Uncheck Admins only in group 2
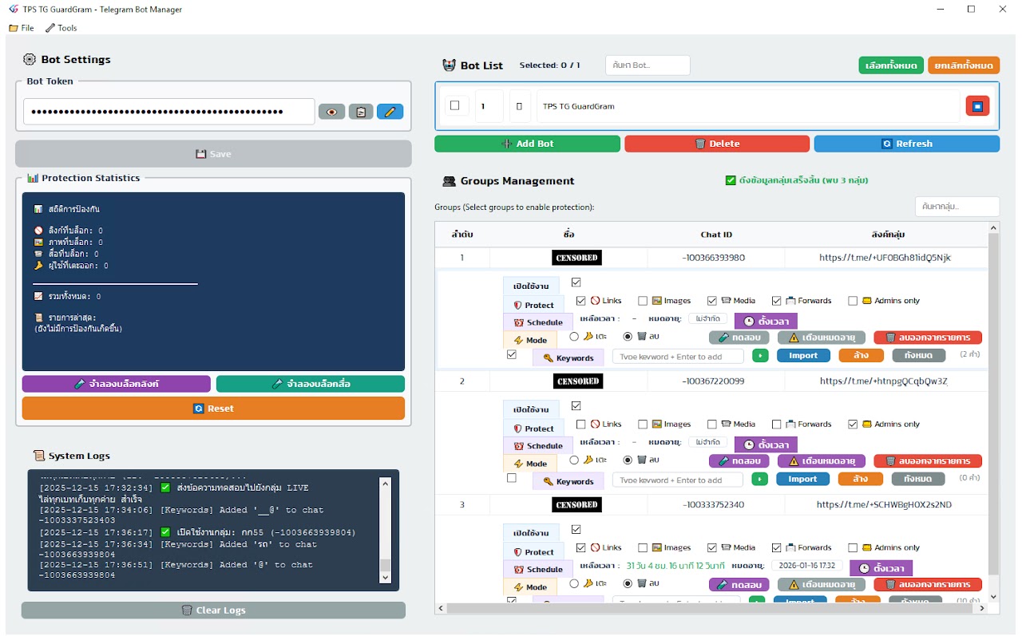 [853, 424]
